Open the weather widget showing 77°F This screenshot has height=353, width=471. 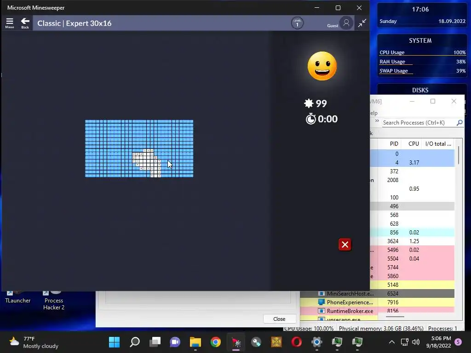coord(34,342)
